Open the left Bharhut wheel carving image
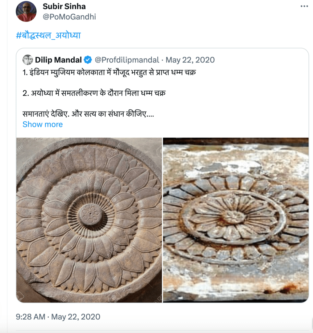The image size is (313, 333). (x=89, y=220)
